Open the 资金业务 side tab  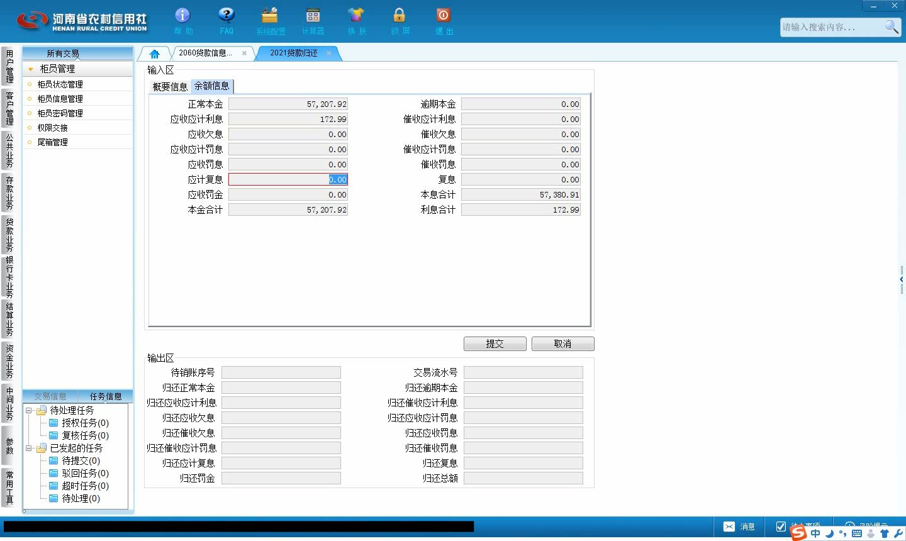click(9, 362)
